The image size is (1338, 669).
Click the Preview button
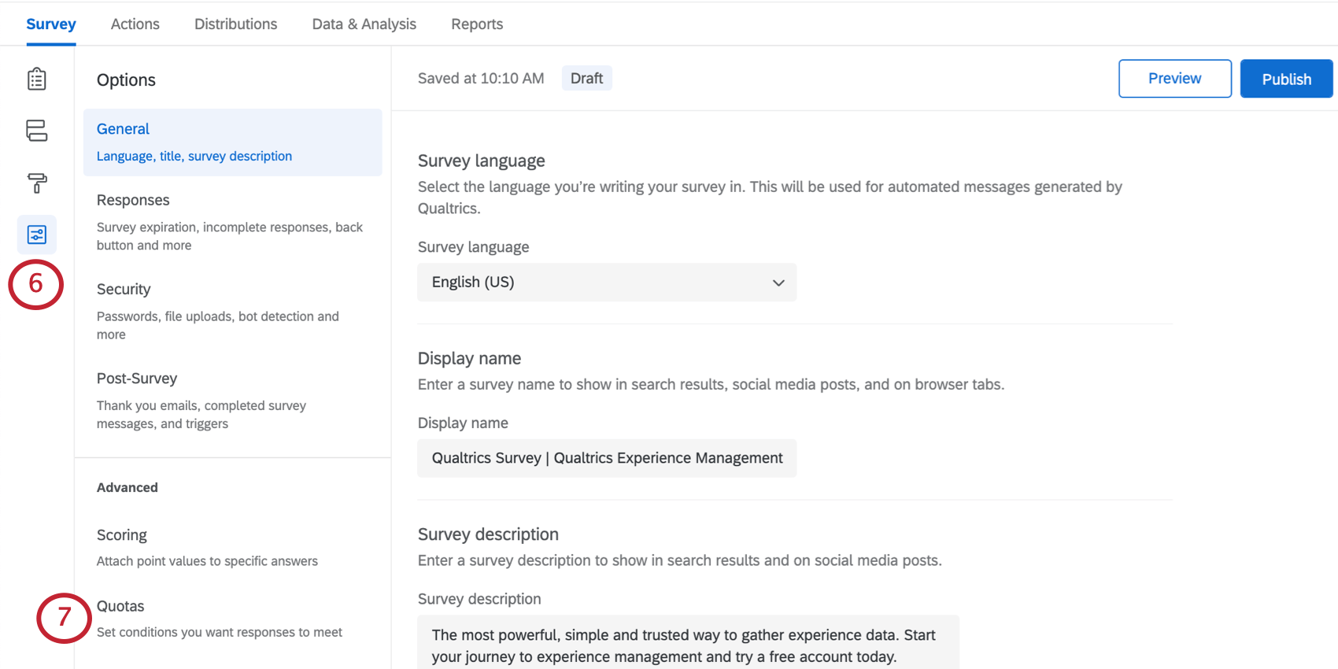(1175, 79)
